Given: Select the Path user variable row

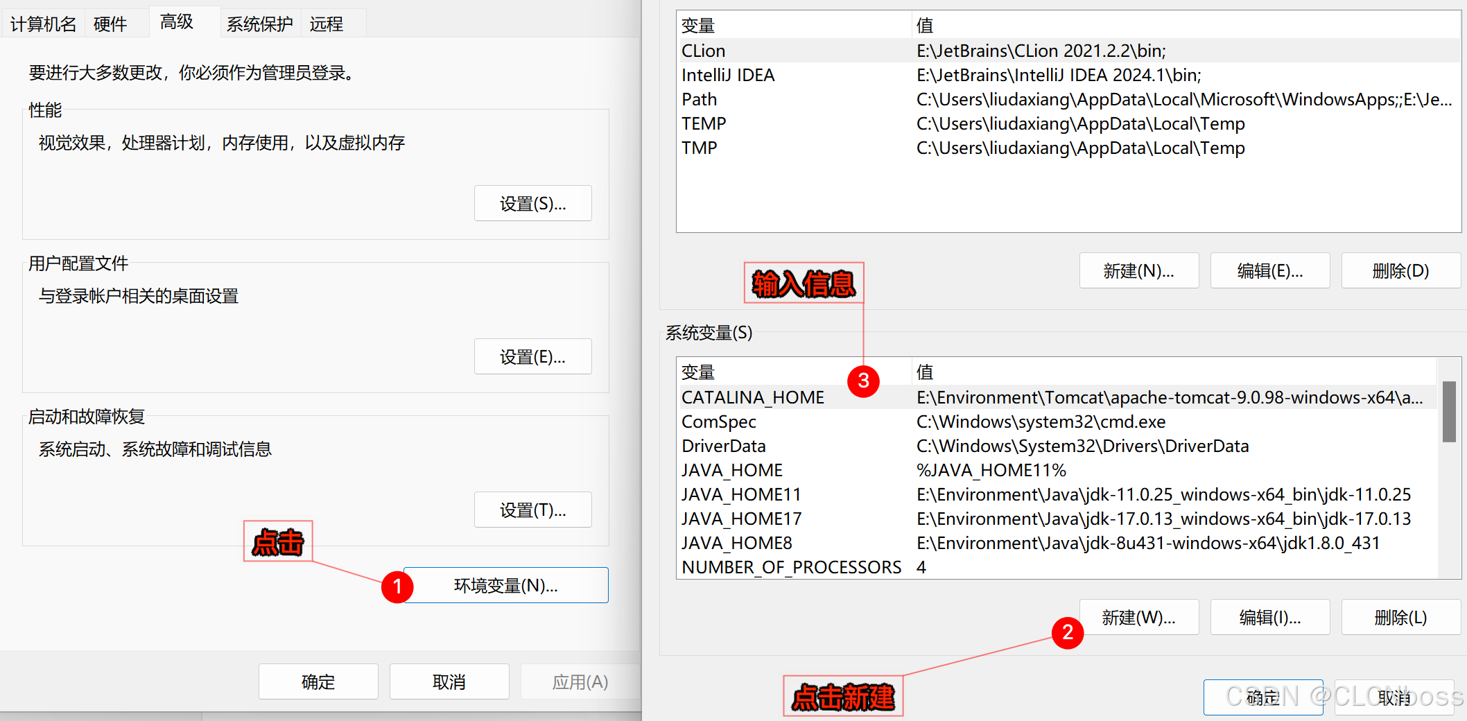Looking at the screenshot, I should [x=1068, y=99].
